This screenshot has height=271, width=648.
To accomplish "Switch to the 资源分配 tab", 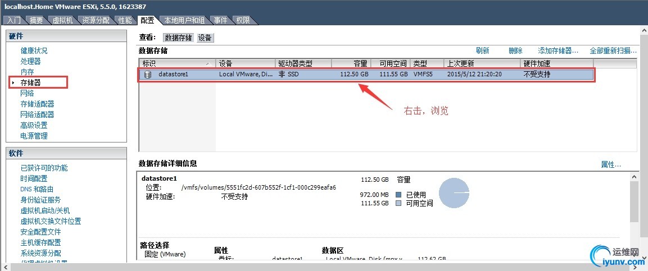I will tap(96, 20).
